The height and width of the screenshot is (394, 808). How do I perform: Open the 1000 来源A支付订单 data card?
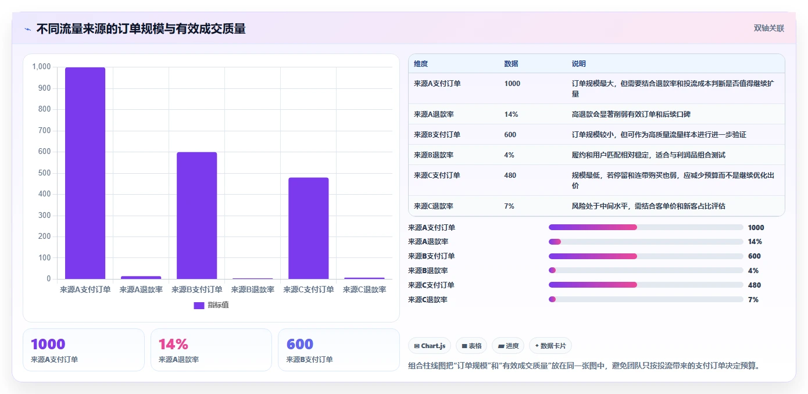[84, 350]
